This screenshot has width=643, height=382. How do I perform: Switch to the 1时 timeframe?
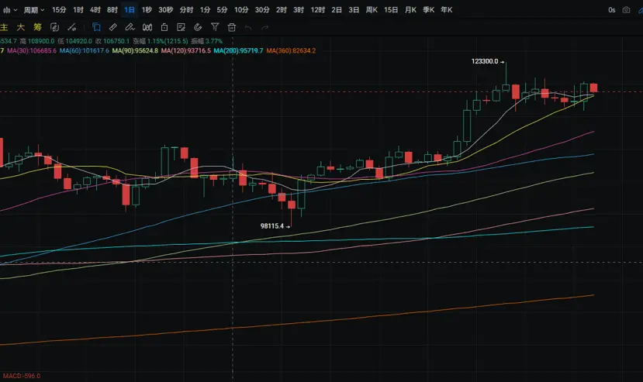click(x=78, y=10)
